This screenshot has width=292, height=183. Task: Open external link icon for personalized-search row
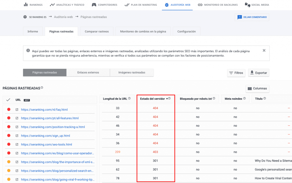17,170
